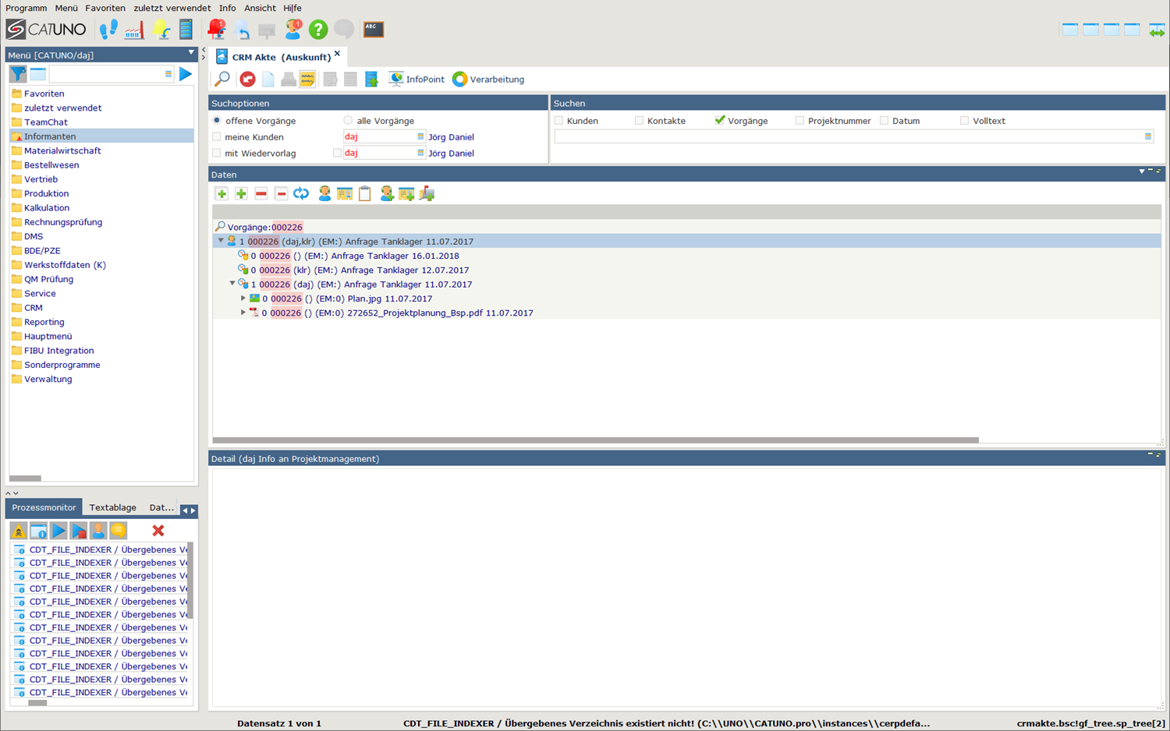The height and width of the screenshot is (731, 1170).
Task: Uncheck the 'Vorgänge' search checkbox
Action: (x=719, y=121)
